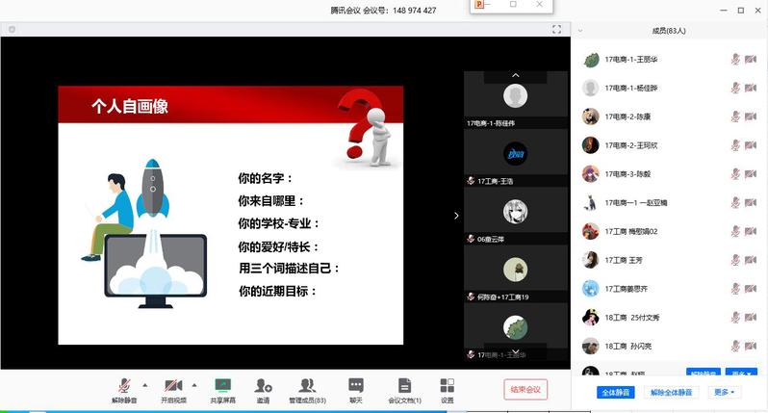Open 设置 settings
The image size is (768, 413).
pos(447,385)
